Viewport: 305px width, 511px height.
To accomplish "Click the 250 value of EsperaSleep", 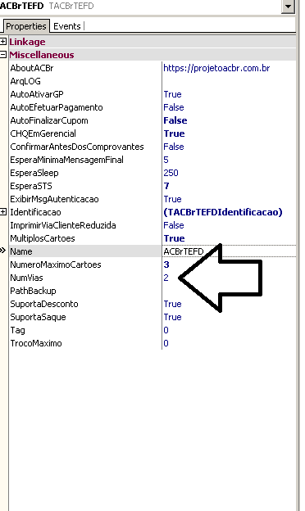I will (171, 173).
